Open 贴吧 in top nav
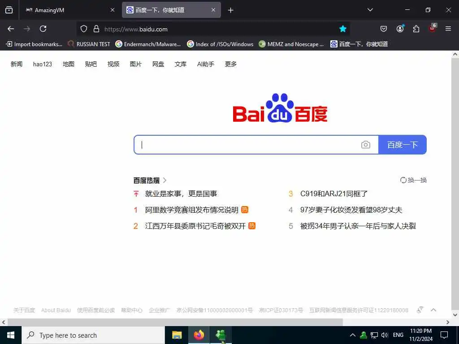Viewport: 459px width, 344px height. [91, 64]
